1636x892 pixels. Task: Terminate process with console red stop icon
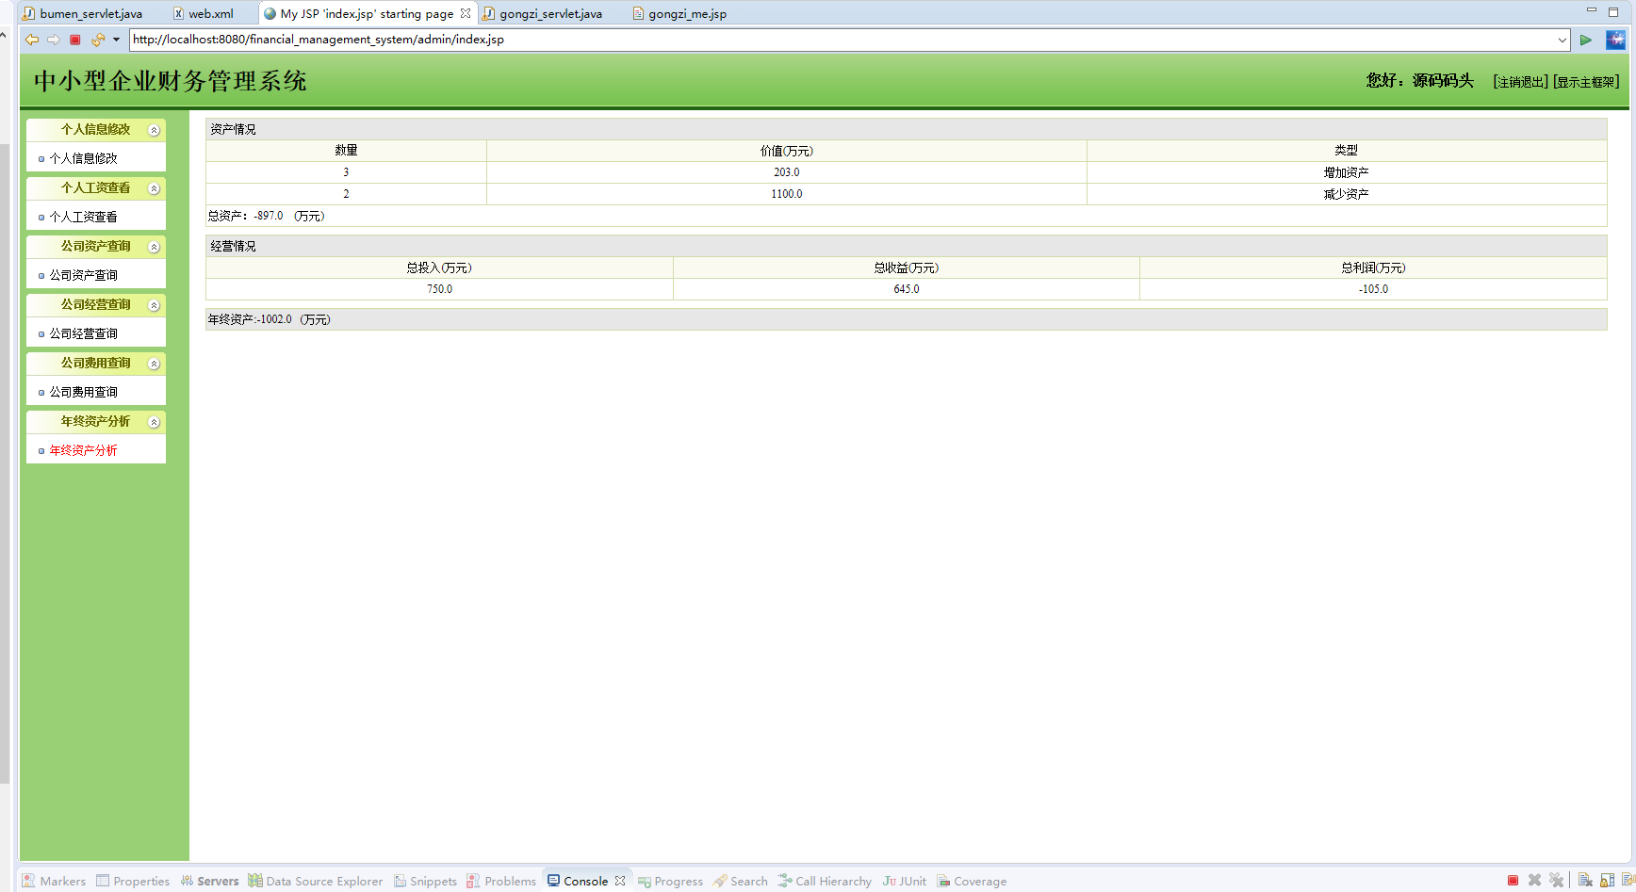point(1513,881)
